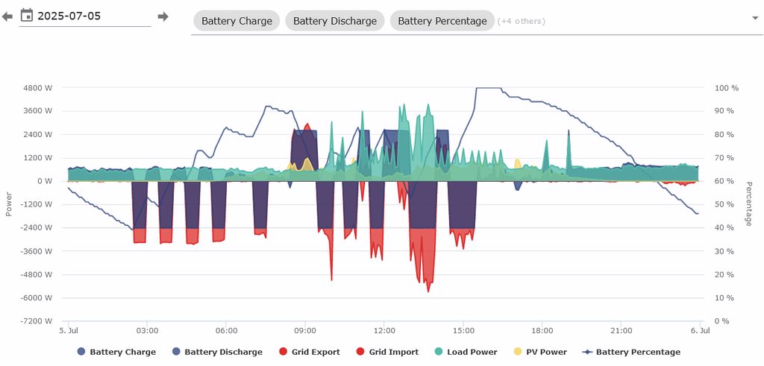Expand the series selection dropdown arrow
The width and height of the screenshot is (764, 366).
(x=756, y=17)
